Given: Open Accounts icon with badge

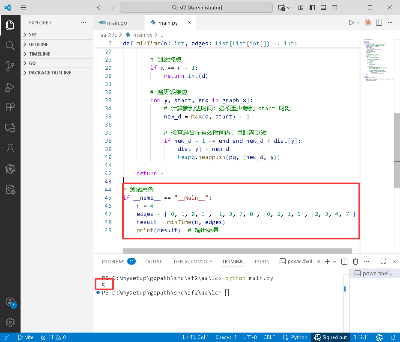Looking at the screenshot, I should click(x=10, y=302).
